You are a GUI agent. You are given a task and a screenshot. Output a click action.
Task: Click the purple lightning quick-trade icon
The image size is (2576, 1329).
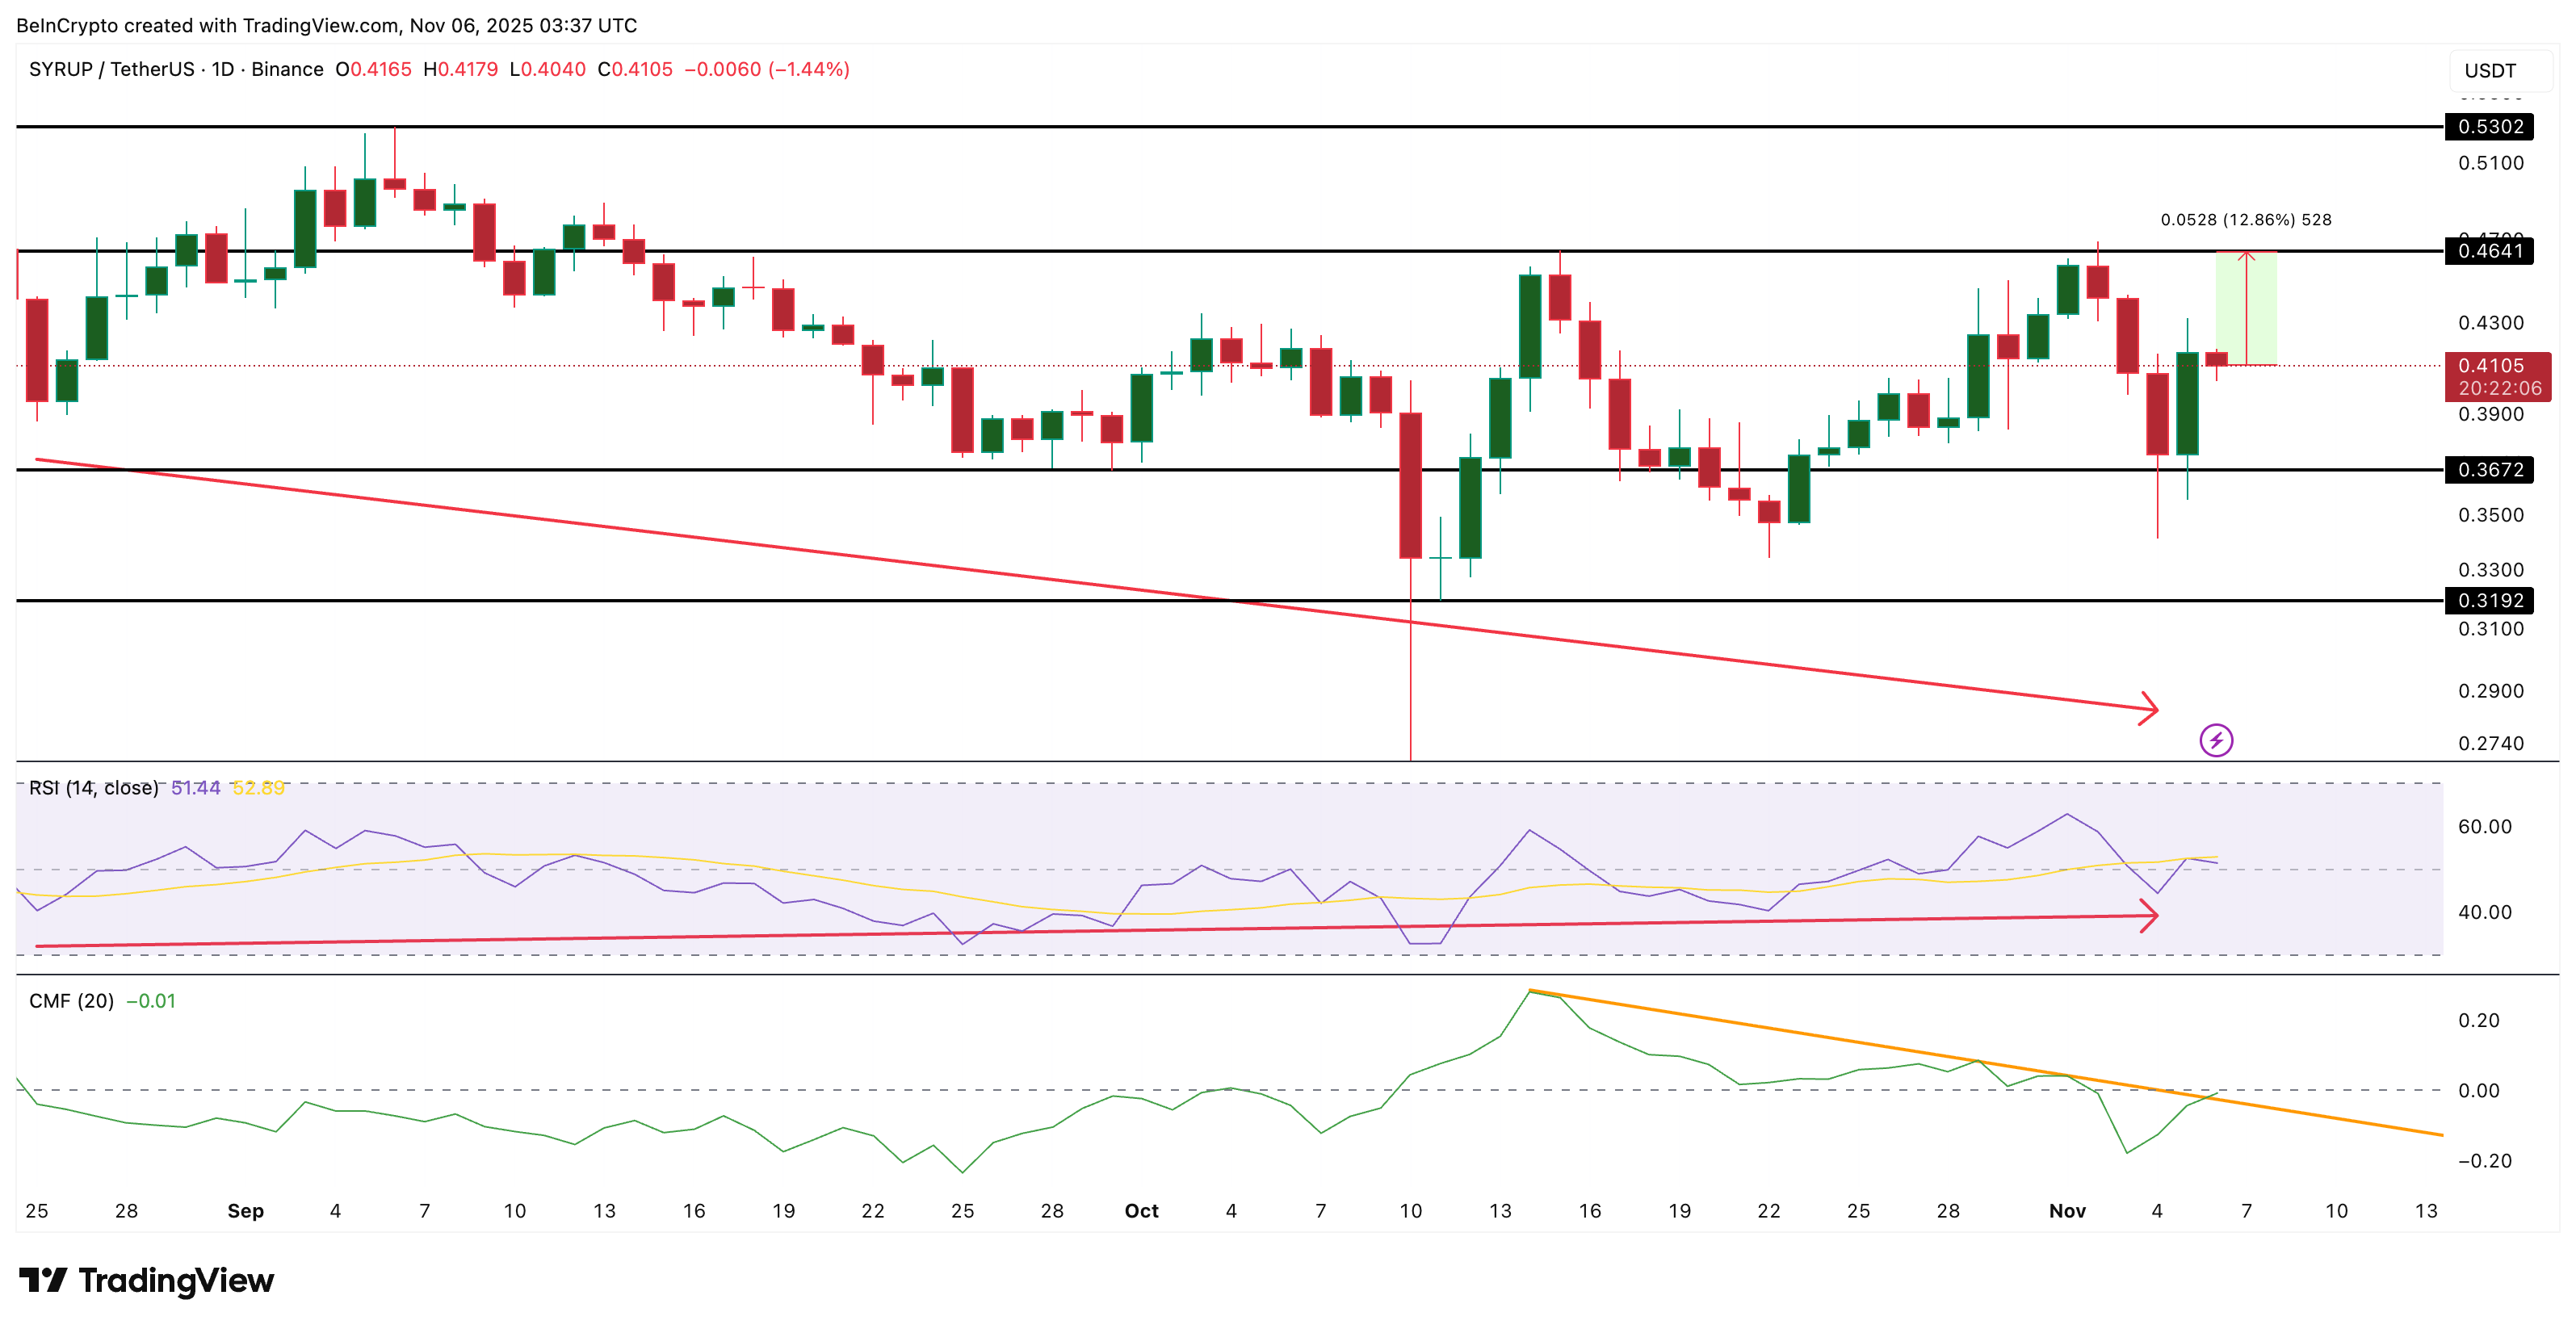coord(2215,740)
